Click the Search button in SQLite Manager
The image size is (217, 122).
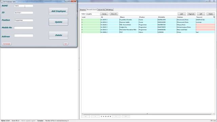[104, 14]
